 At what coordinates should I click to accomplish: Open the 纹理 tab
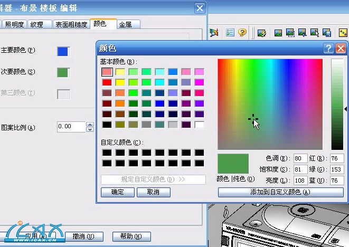pos(40,24)
